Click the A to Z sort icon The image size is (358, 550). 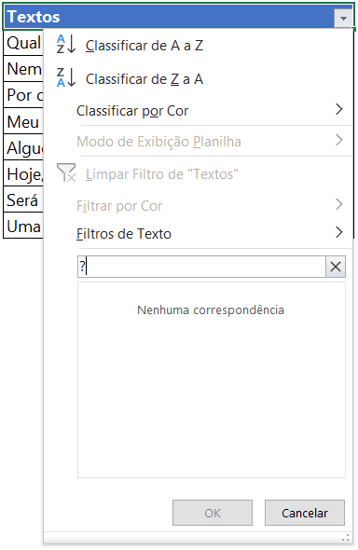pos(66,44)
